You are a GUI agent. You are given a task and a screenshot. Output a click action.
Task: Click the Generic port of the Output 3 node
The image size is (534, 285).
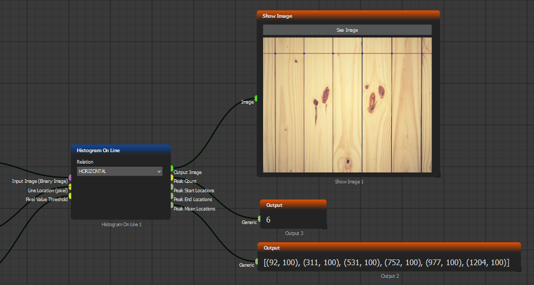point(259,219)
